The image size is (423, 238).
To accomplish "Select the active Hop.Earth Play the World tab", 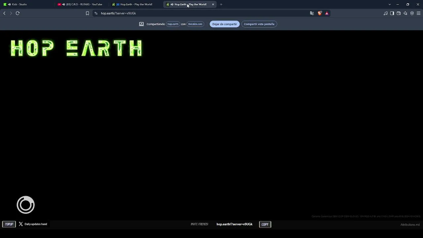I will [190, 4].
